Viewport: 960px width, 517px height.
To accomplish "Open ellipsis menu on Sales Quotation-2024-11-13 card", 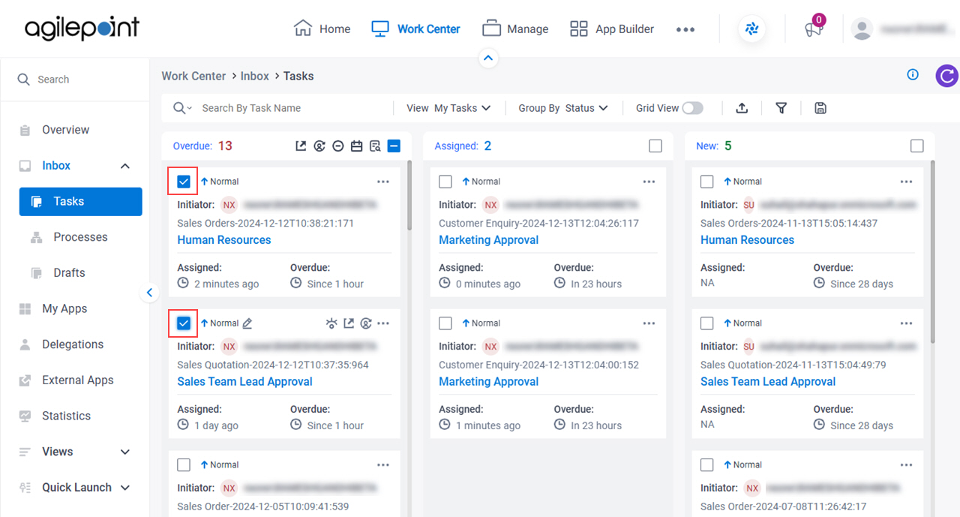I will pos(907,323).
